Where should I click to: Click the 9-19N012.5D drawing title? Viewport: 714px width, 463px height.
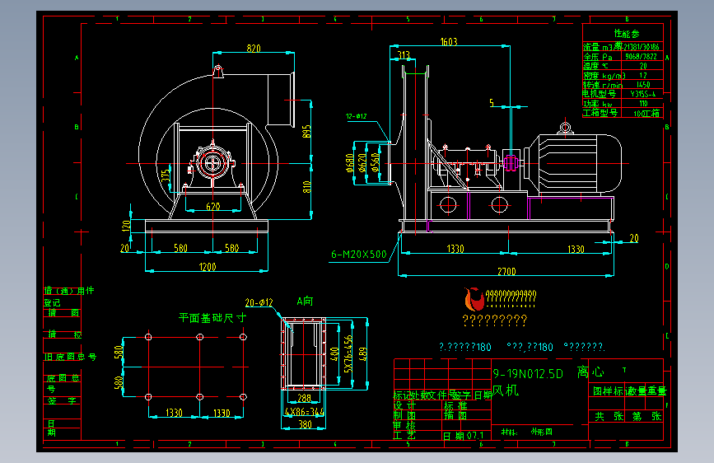(x=528, y=374)
